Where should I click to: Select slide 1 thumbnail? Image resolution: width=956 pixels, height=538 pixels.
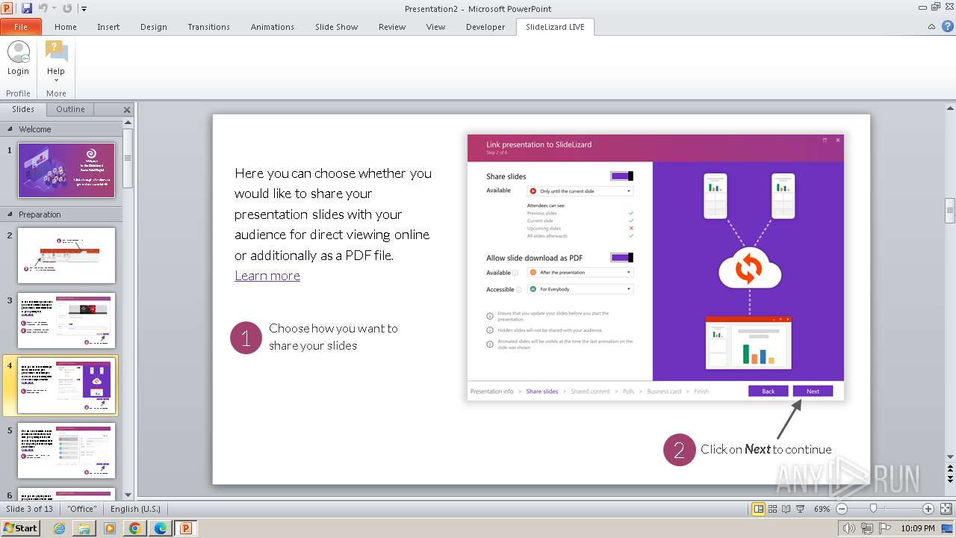click(66, 170)
